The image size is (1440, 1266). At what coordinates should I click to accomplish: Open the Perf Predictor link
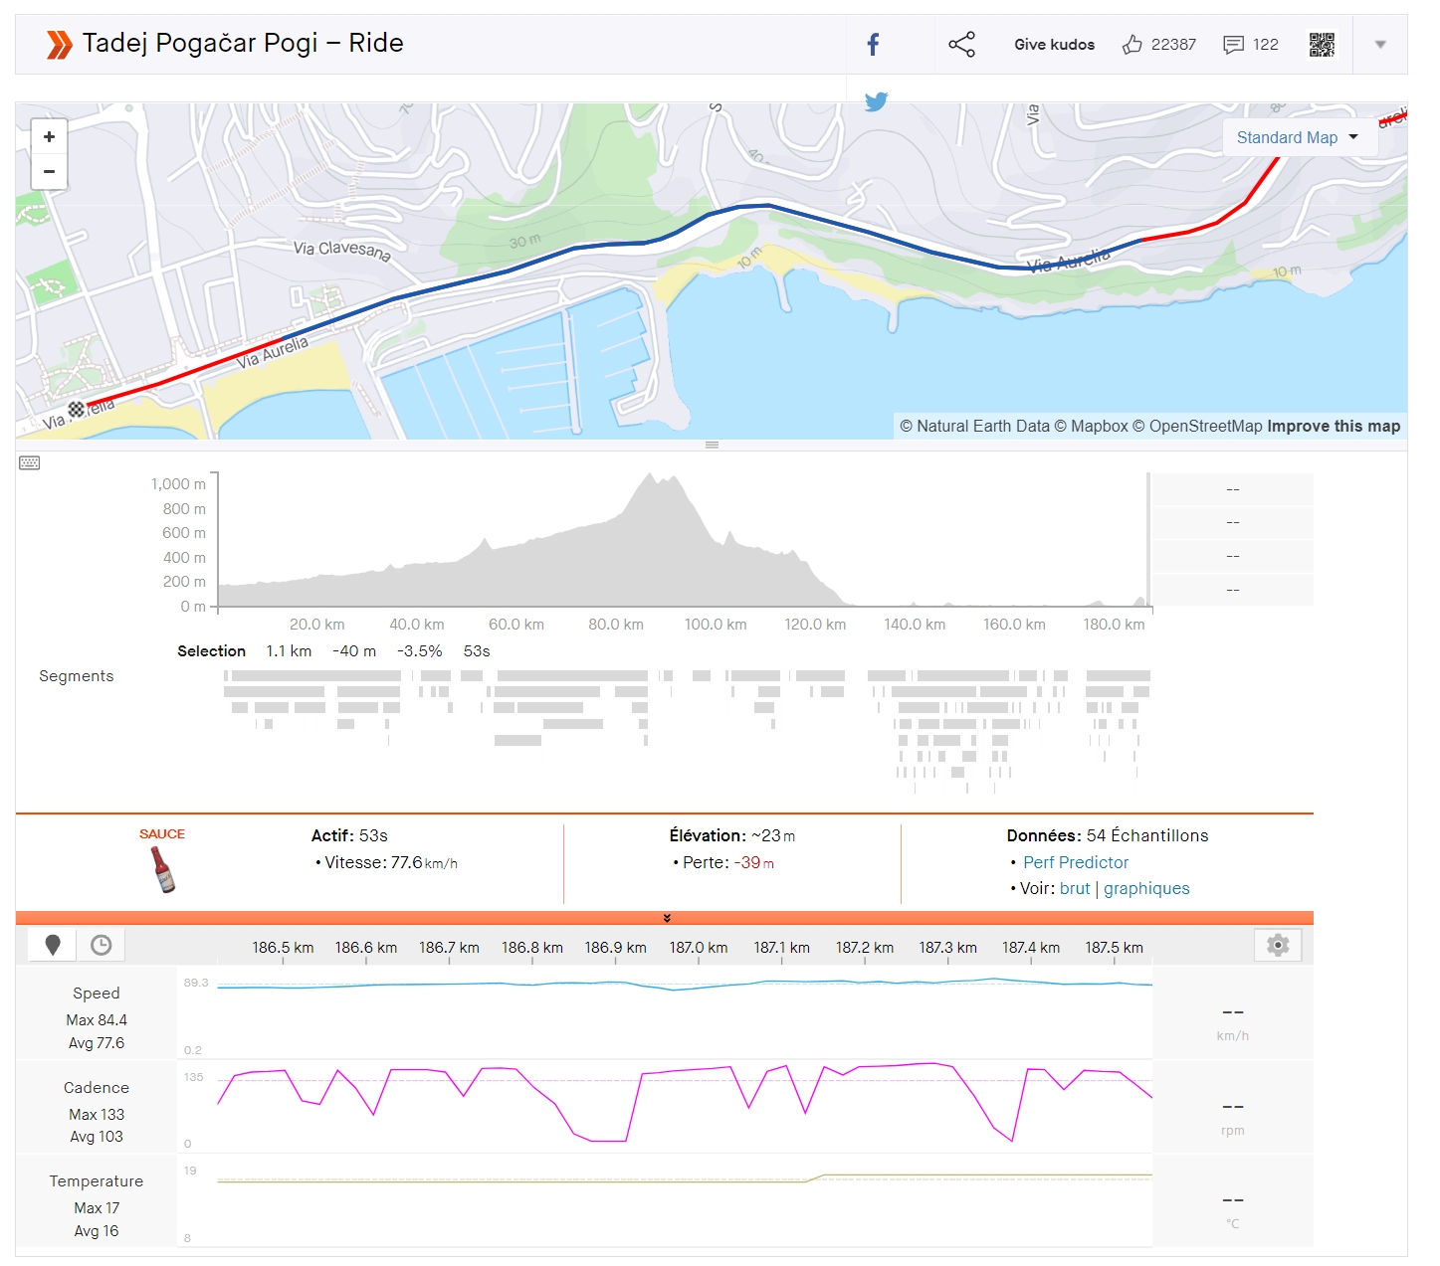click(x=1076, y=862)
